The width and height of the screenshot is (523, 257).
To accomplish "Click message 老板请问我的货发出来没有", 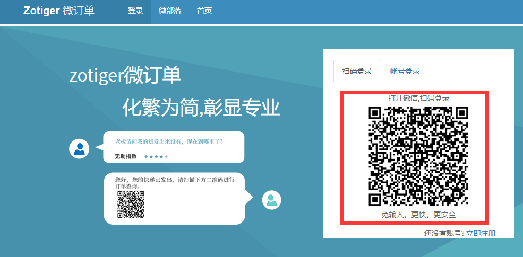I will 169,141.
